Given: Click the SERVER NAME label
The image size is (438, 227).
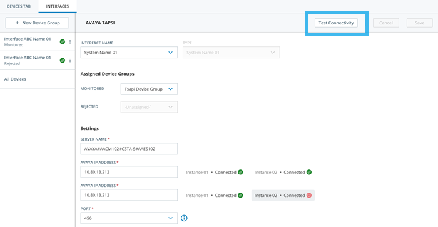Looking at the screenshot, I should pyautogui.click(x=94, y=139).
